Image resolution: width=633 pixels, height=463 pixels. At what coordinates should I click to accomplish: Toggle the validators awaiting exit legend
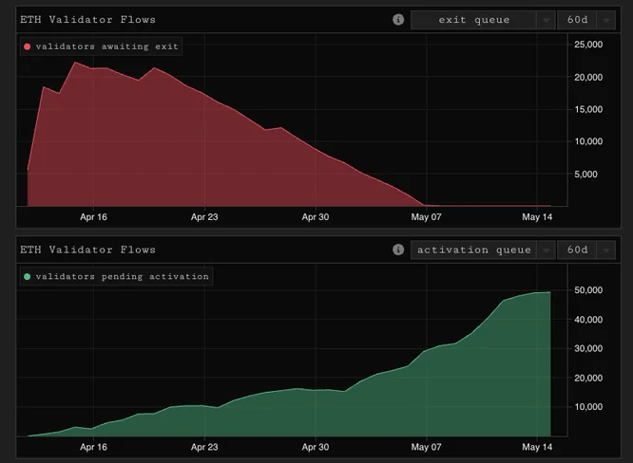coord(101,46)
